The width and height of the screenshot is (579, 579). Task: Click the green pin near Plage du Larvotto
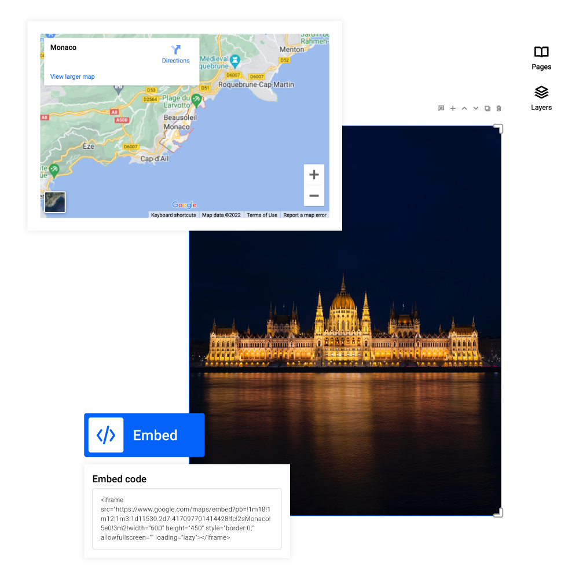tap(195, 100)
